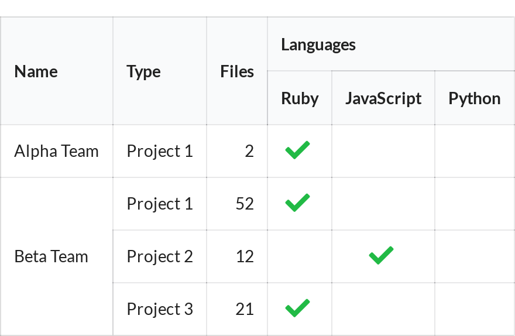Select the files cell showing 21
This screenshot has width=515, height=336.
point(237,309)
